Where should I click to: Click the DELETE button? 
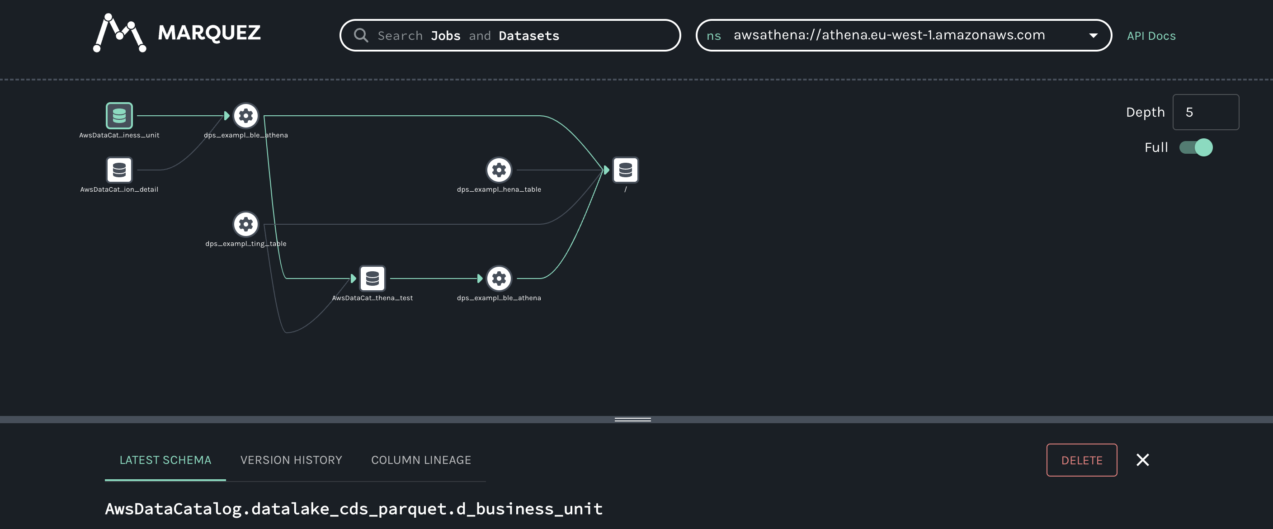pyautogui.click(x=1082, y=460)
